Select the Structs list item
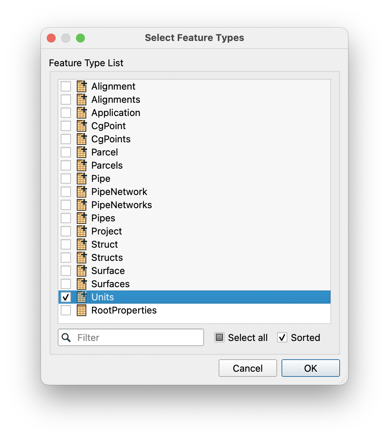 click(194, 258)
